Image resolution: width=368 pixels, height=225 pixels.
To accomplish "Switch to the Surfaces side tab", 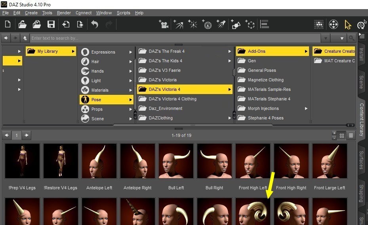I will click(361, 160).
